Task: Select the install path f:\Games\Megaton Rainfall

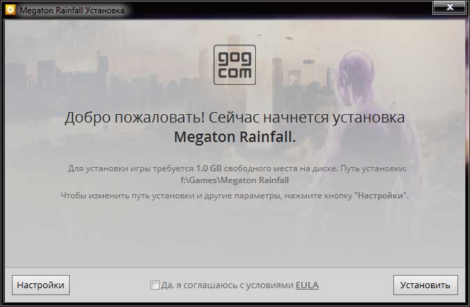Action: tap(235, 180)
